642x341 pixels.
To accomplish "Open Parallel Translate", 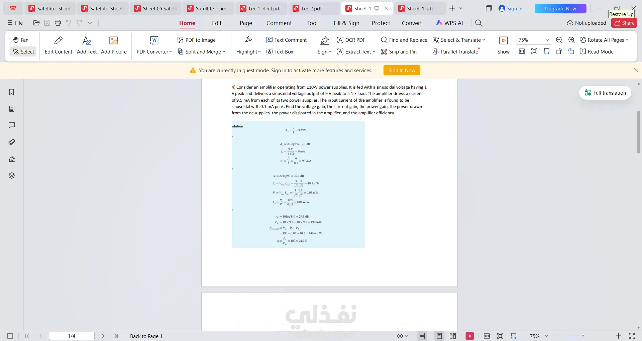I will pyautogui.click(x=455, y=51).
